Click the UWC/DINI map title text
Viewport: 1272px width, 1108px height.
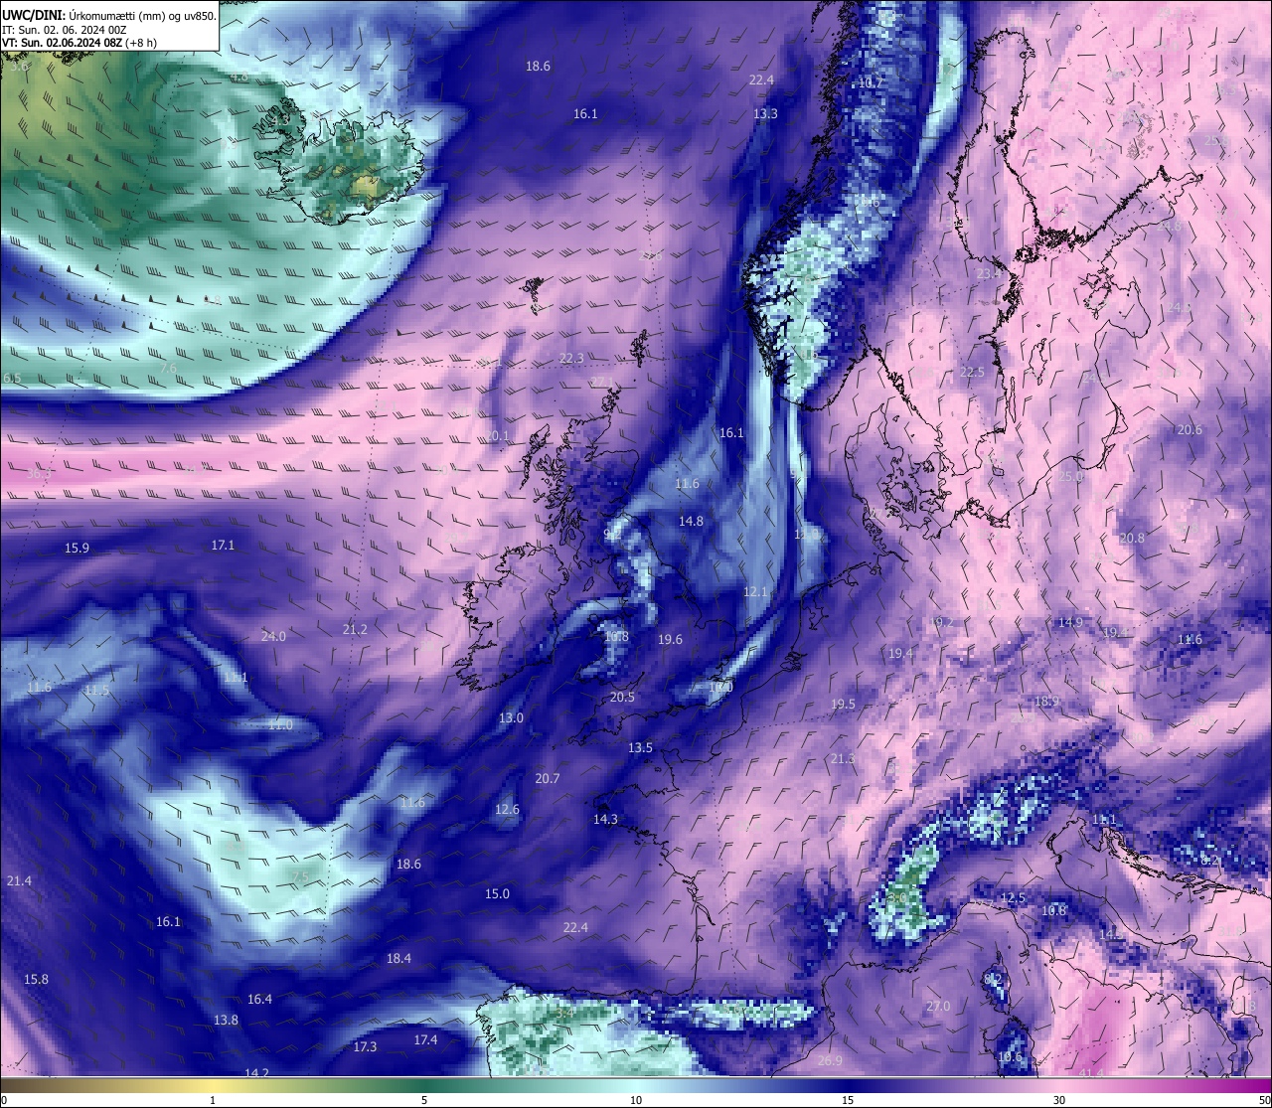click(x=109, y=15)
